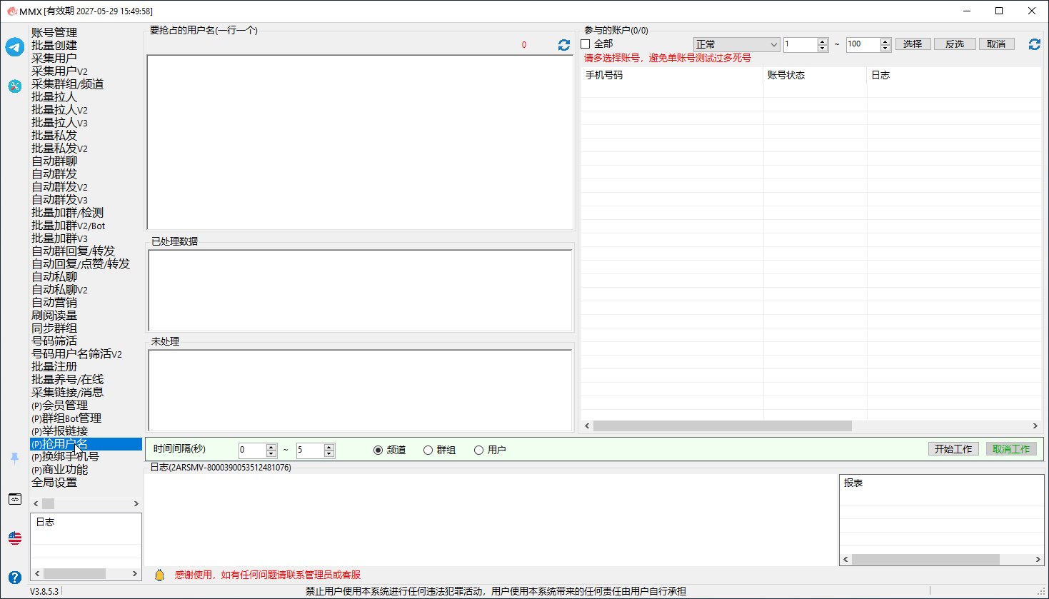Open 刷阅读量 menu item
Viewport: 1049px width, 599px height.
click(x=54, y=316)
